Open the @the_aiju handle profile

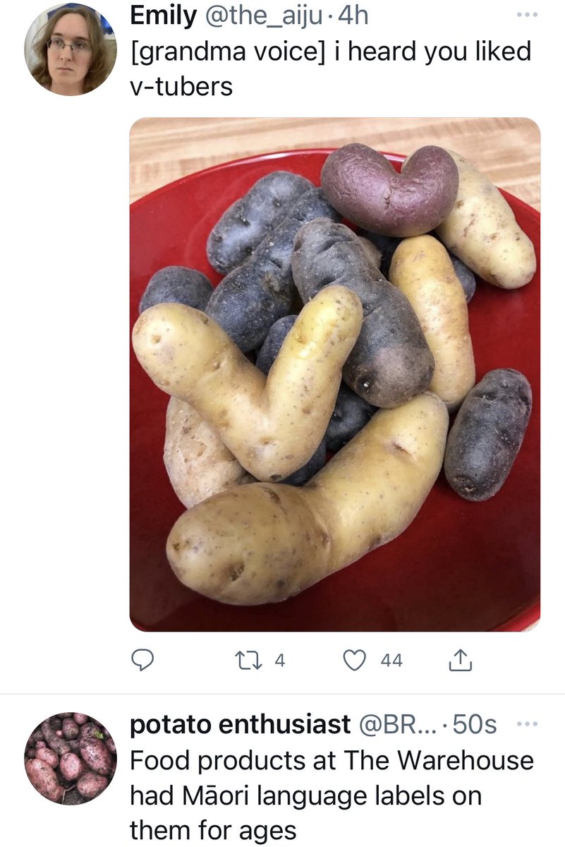266,16
